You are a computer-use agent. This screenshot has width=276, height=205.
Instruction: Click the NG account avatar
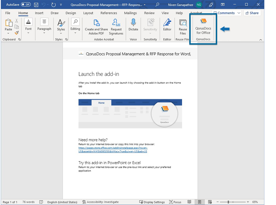click(x=199, y=5)
